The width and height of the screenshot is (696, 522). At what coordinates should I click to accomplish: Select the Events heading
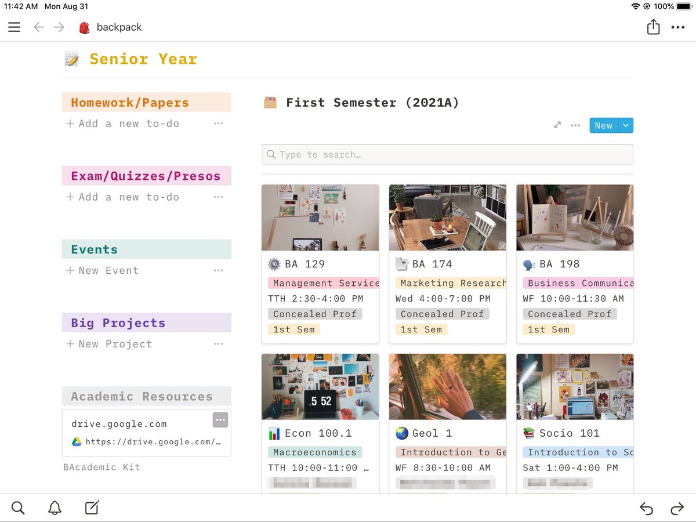[x=94, y=249]
